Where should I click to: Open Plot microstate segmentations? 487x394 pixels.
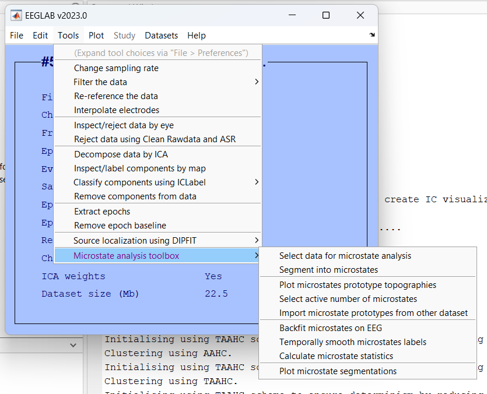click(x=338, y=371)
